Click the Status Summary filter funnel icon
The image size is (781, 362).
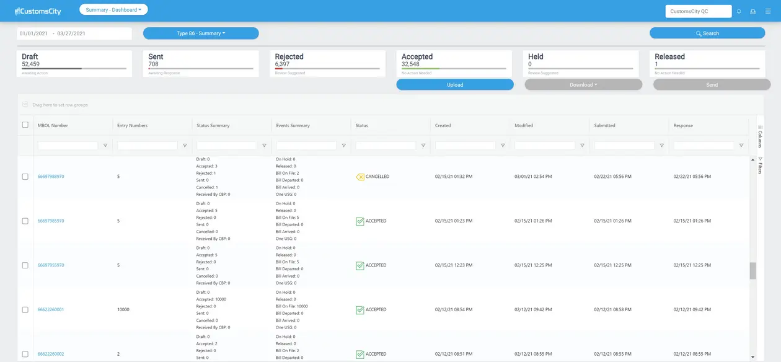coord(264,146)
